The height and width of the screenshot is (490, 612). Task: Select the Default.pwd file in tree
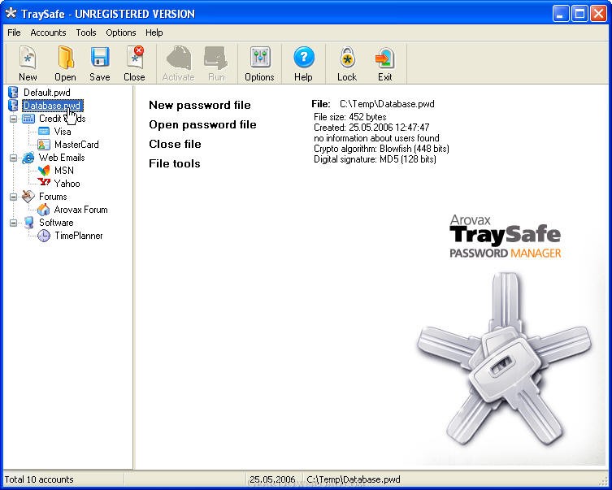point(46,93)
